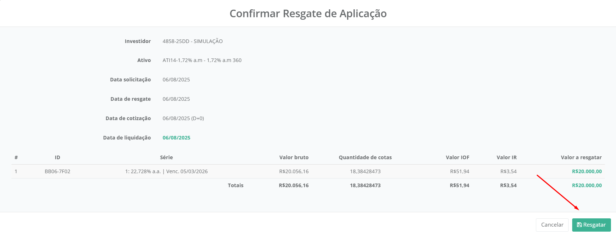This screenshot has height=237, width=616.
Task: Click the Valor IOF column header
Action: click(457, 157)
